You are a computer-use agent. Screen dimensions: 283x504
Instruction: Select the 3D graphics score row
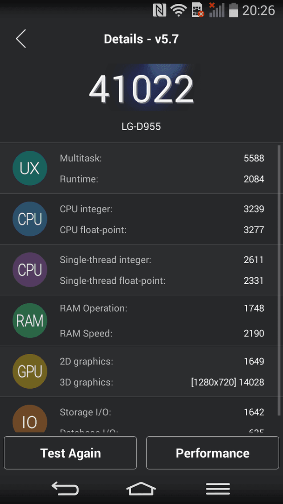[162, 382]
